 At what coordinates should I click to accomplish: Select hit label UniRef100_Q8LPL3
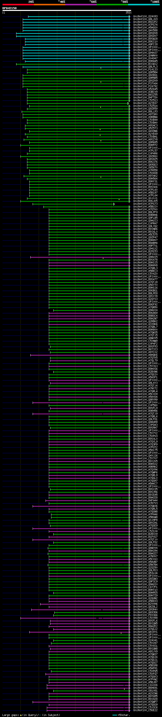click(x=145, y=67)
